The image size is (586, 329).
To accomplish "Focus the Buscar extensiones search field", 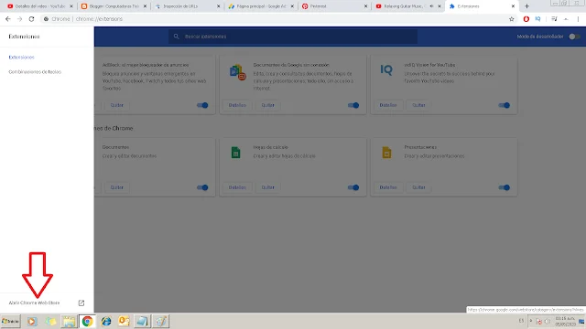I will pos(293,37).
